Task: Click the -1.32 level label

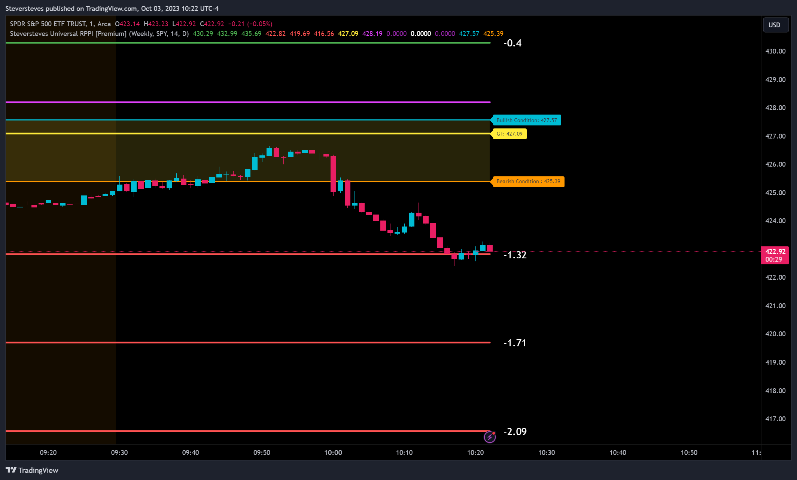Action: click(x=515, y=255)
